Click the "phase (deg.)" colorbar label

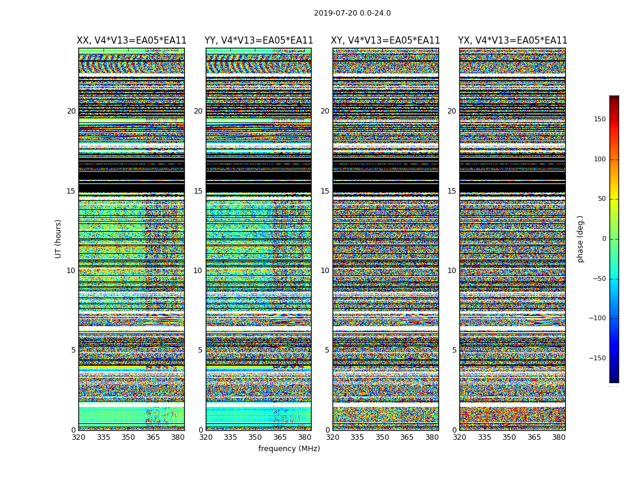point(580,239)
